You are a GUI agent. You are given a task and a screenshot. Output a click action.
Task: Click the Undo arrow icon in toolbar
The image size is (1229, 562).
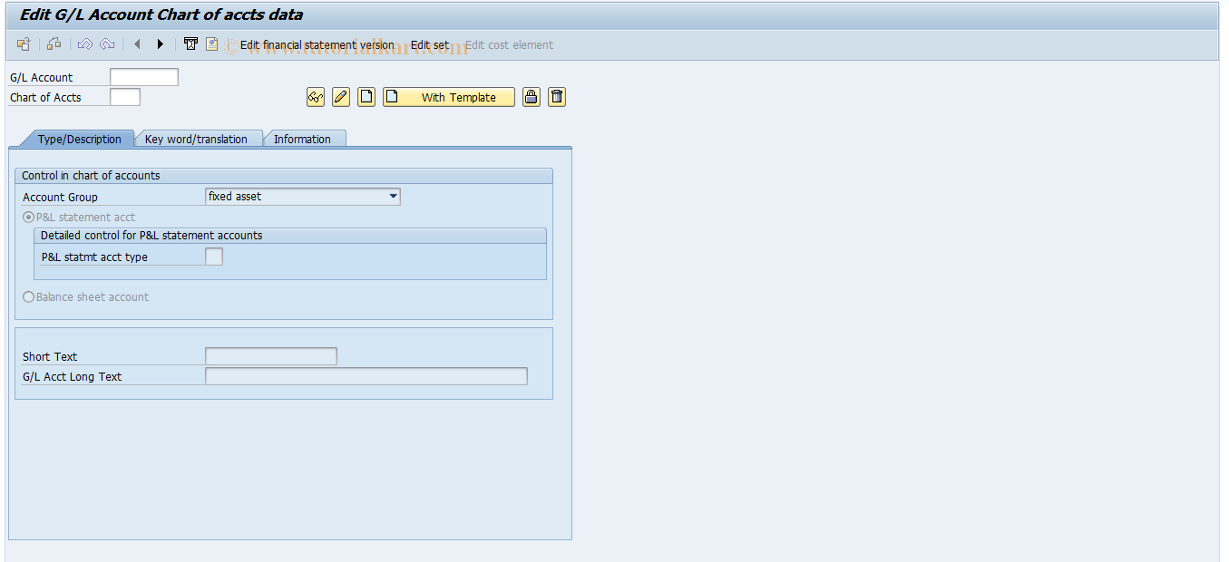[x=84, y=44]
